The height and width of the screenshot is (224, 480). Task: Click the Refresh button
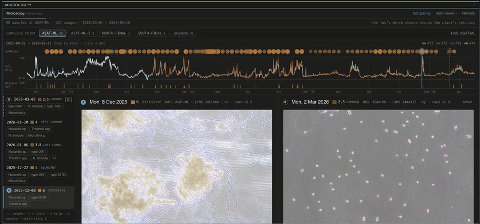pos(468,13)
